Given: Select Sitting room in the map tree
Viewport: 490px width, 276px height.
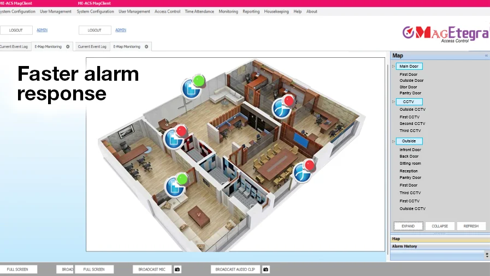Looking at the screenshot, I should click(410, 164).
